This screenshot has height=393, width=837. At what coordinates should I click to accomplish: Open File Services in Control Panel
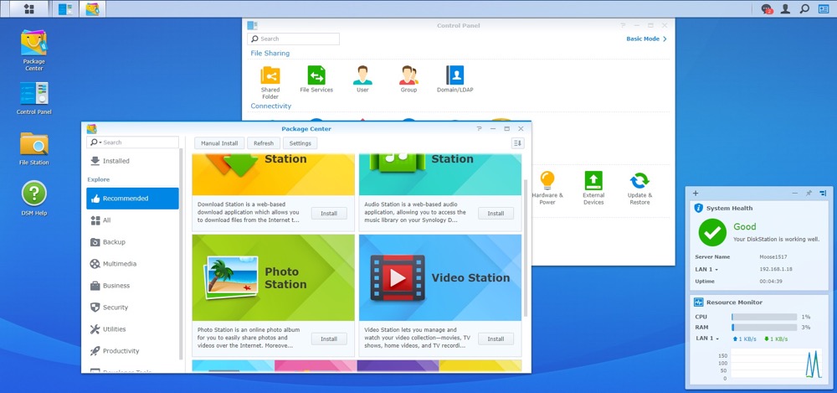click(x=316, y=79)
